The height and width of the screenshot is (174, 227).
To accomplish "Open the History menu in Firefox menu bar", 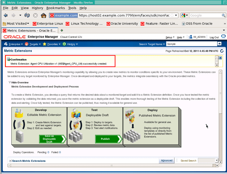I will click(x=37, y=8).
